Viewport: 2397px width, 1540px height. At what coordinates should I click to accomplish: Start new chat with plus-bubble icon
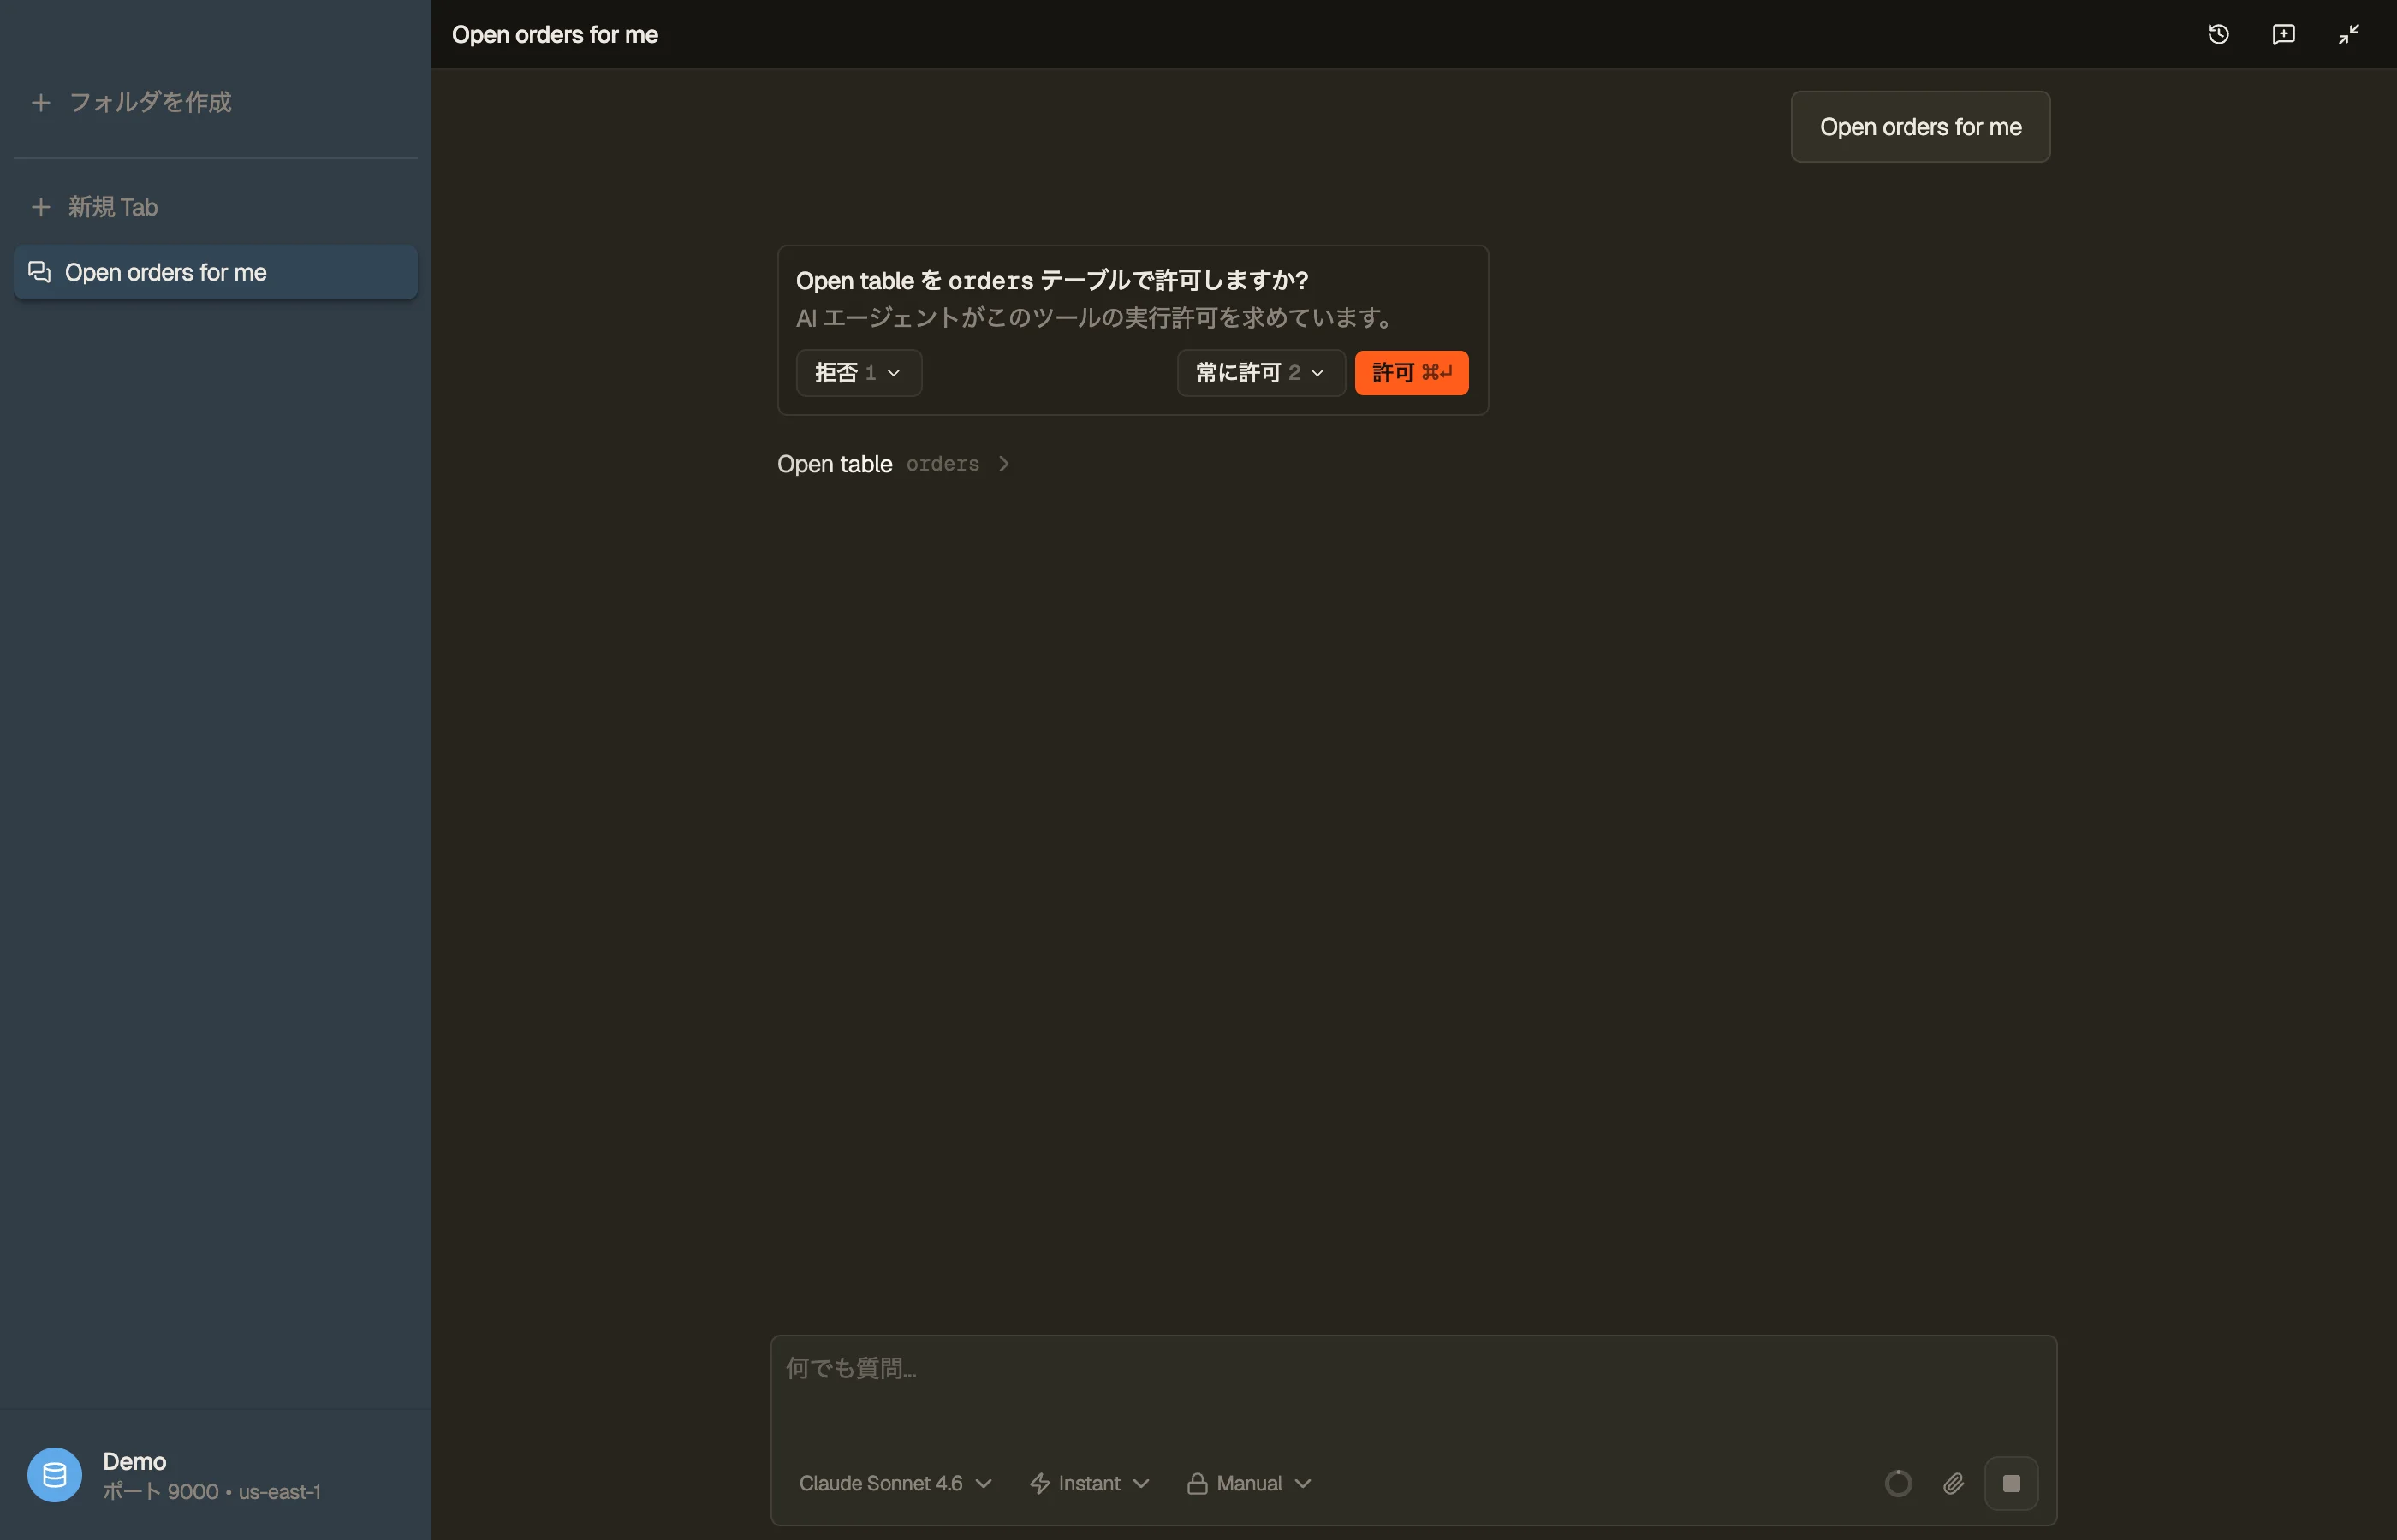click(2284, 34)
